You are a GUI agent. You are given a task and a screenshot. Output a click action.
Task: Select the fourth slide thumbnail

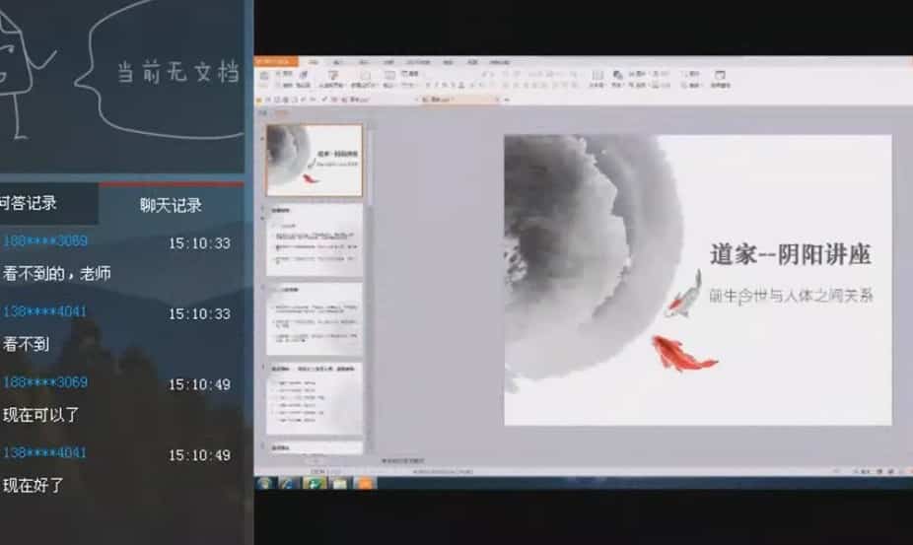coord(314,397)
